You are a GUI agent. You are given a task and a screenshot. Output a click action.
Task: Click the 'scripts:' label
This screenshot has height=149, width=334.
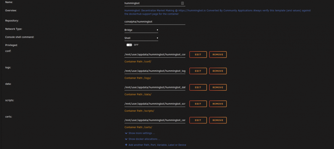(x=10, y=100)
